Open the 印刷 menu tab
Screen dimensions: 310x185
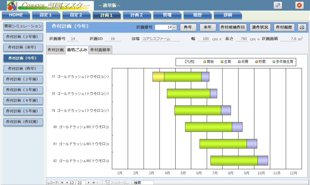(x=228, y=15)
